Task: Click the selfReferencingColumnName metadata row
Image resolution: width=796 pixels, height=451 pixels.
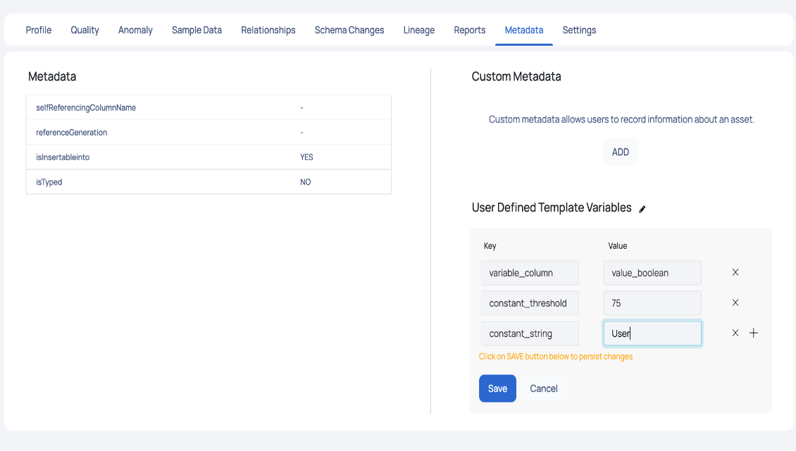Action: [209, 107]
